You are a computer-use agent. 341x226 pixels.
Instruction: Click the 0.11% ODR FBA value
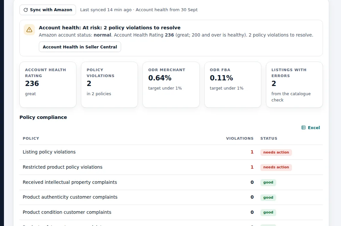(x=222, y=78)
